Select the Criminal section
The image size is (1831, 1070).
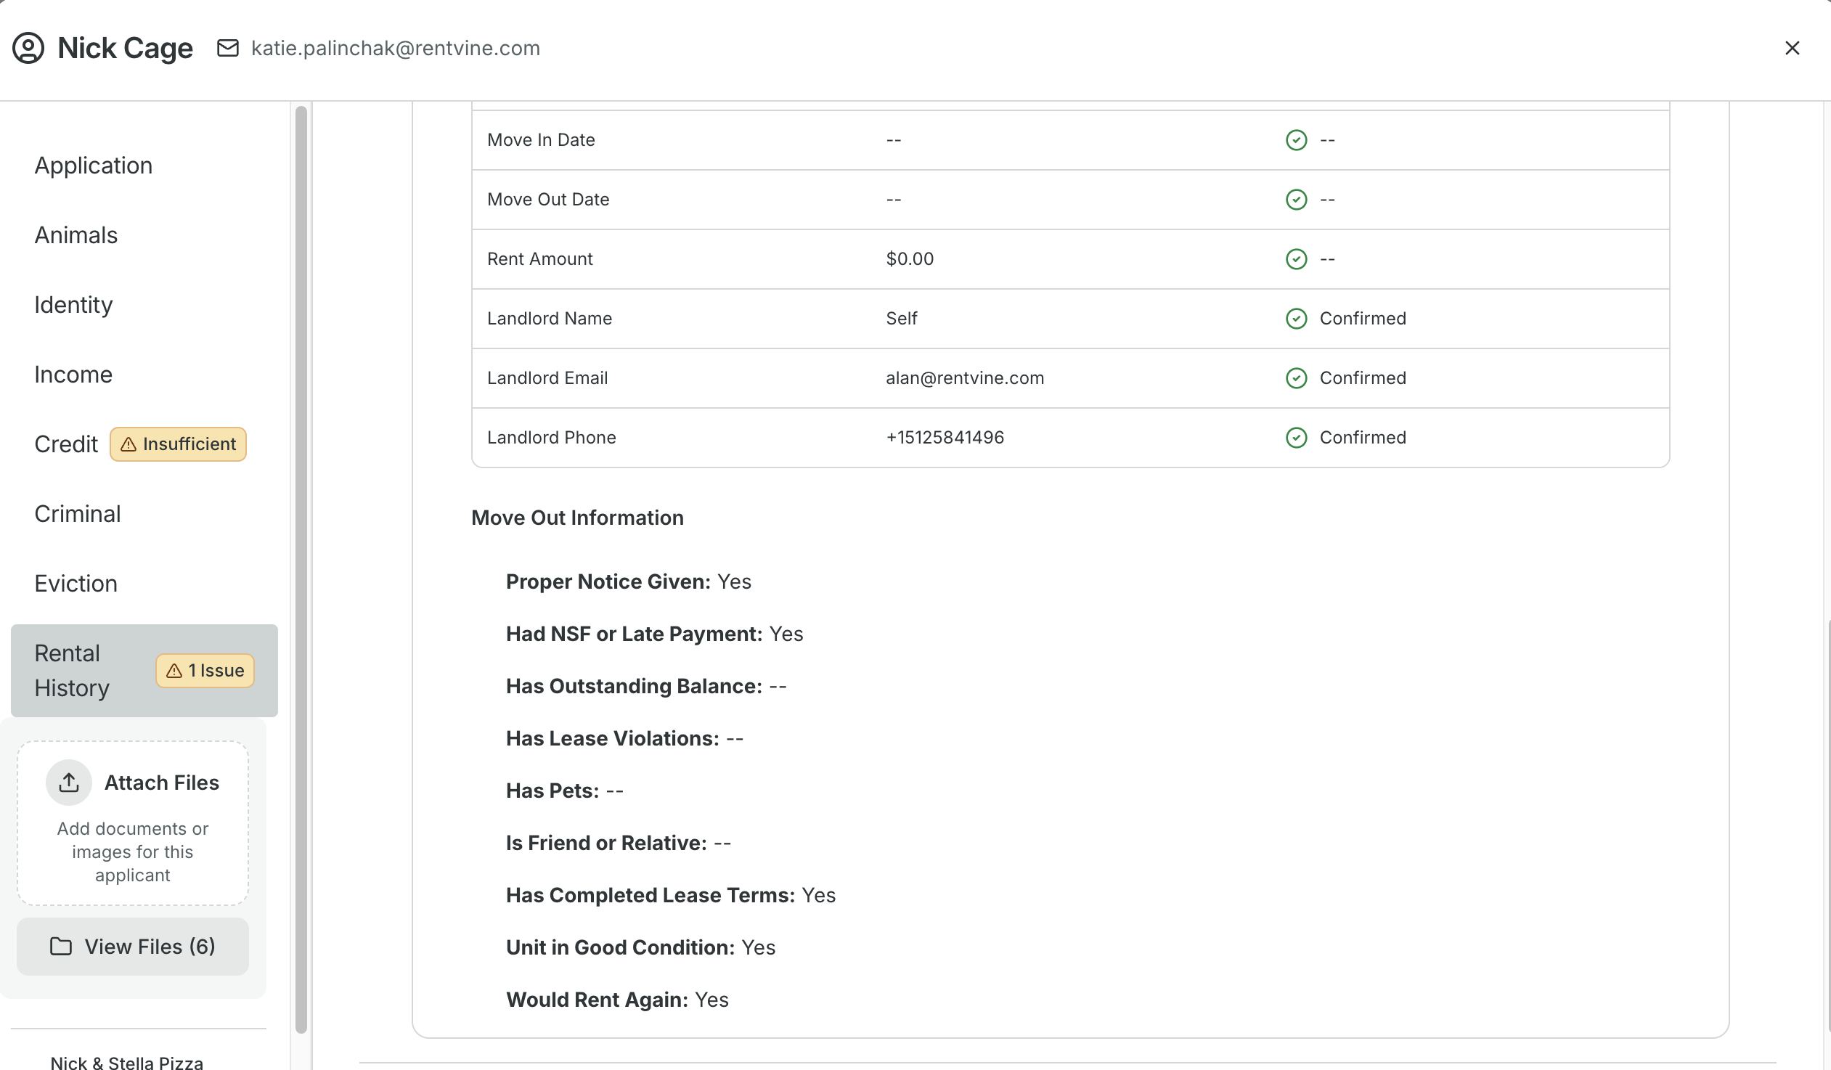pos(78,513)
